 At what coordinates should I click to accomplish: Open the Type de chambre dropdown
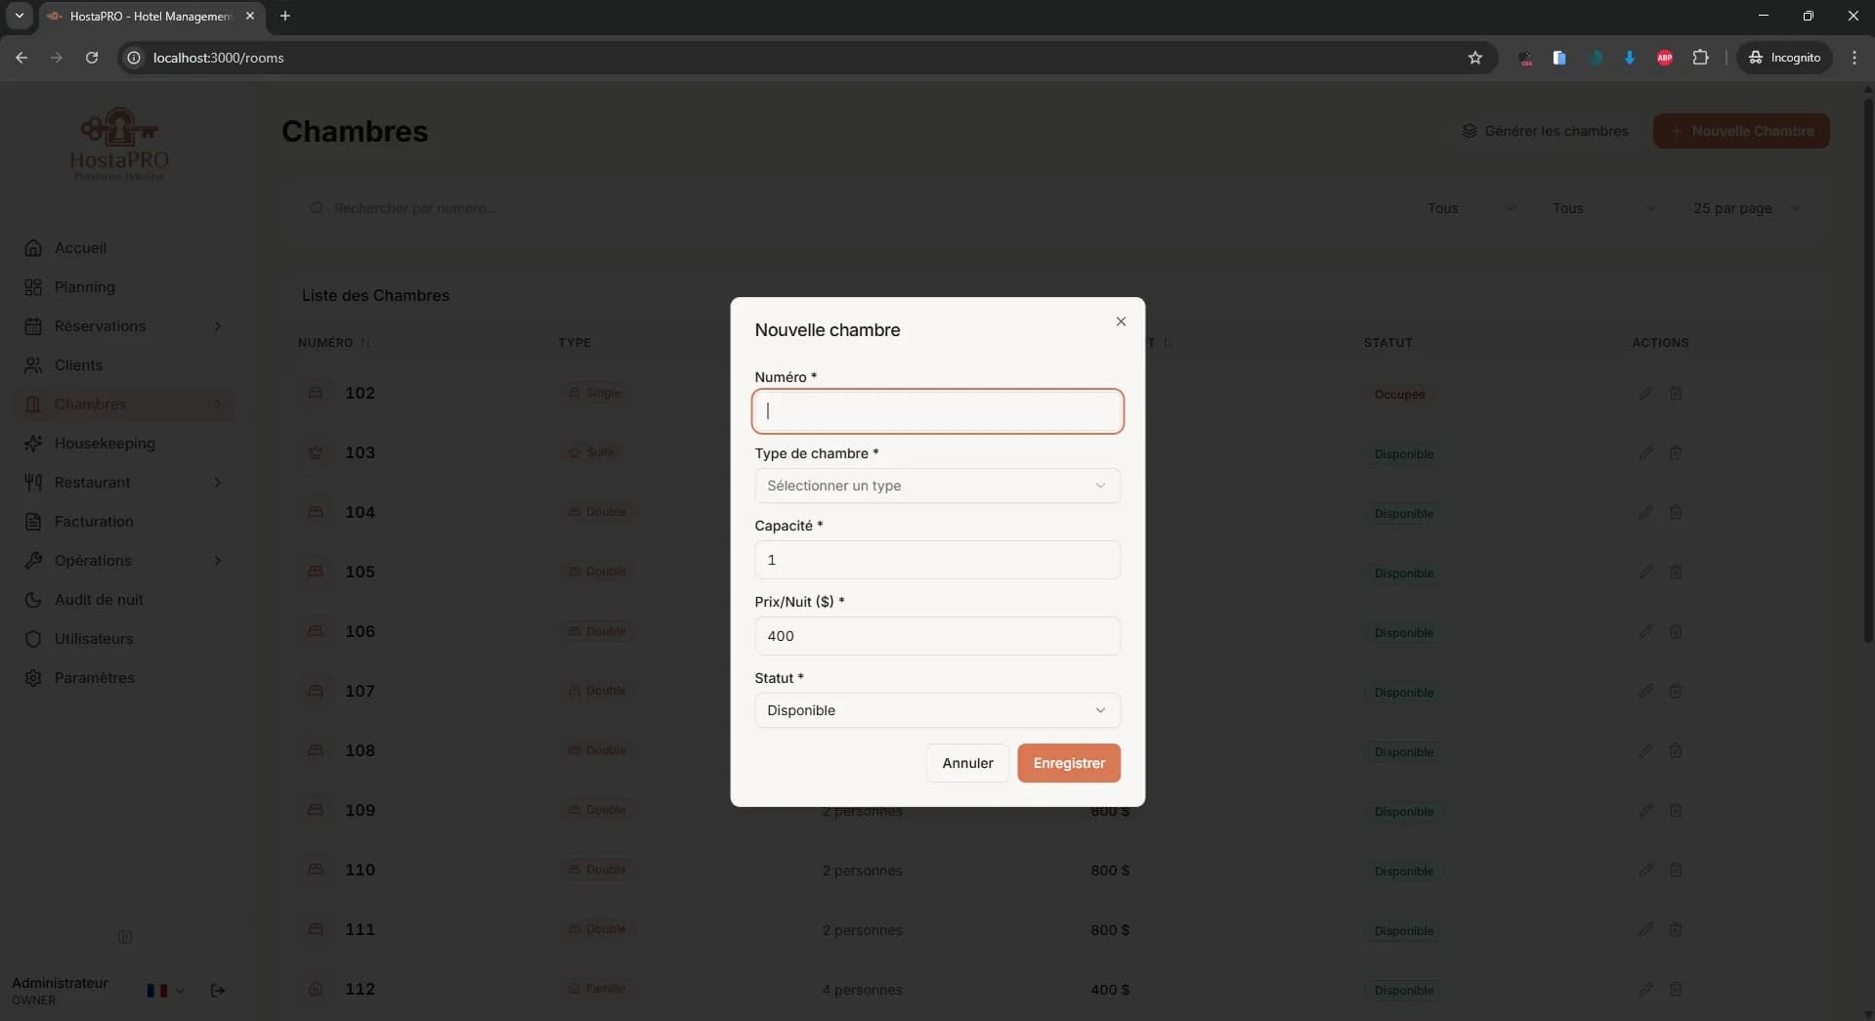(x=936, y=486)
